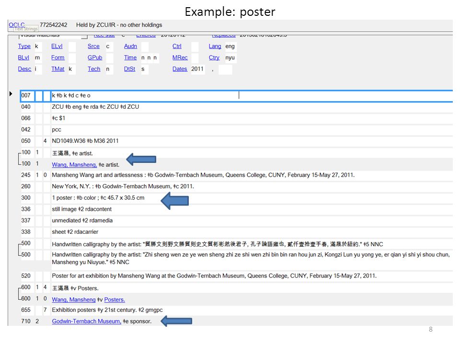Click the second empty Dates field
This screenshot has height=345, width=460.
[x=225, y=69]
